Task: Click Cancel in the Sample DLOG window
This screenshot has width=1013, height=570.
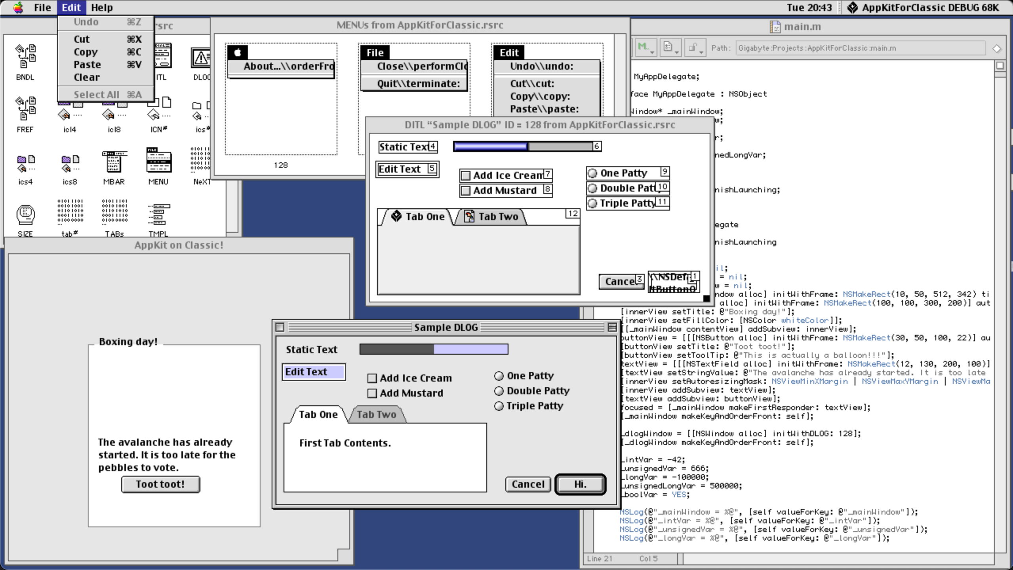Action: (527, 484)
